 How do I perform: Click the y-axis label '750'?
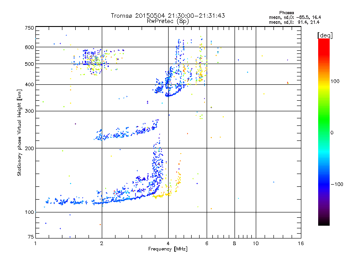click(x=29, y=28)
